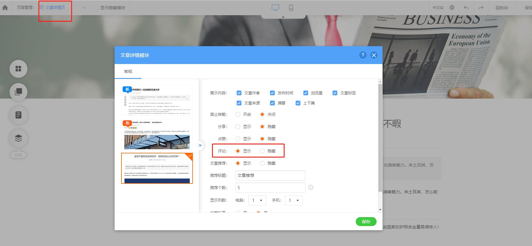This screenshot has height=246, width=532.
Task: Open the 电脑 column count dropdown
Action: tap(257, 200)
